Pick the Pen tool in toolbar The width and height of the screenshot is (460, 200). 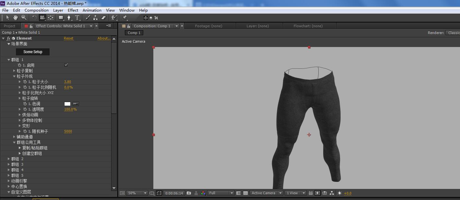69,18
